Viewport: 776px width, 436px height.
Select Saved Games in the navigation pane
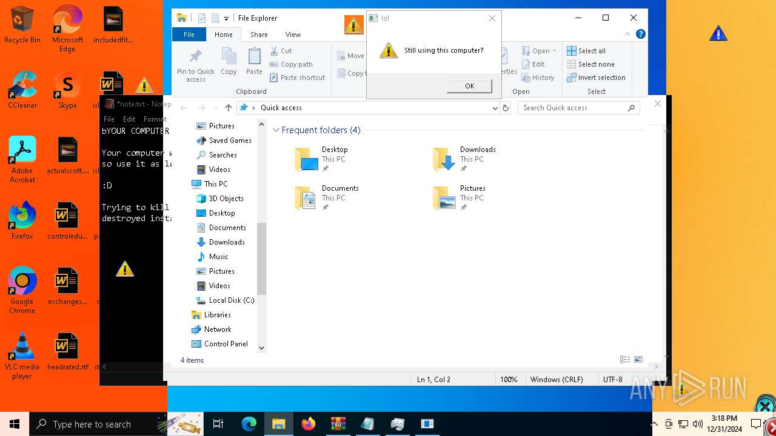click(x=224, y=140)
